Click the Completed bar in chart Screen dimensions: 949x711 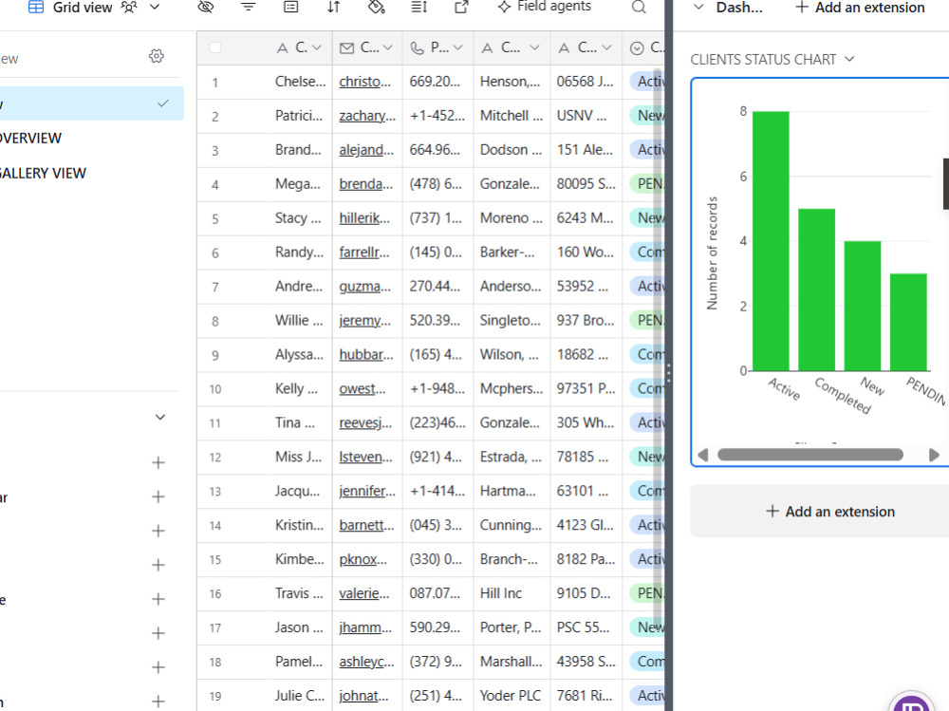(816, 290)
